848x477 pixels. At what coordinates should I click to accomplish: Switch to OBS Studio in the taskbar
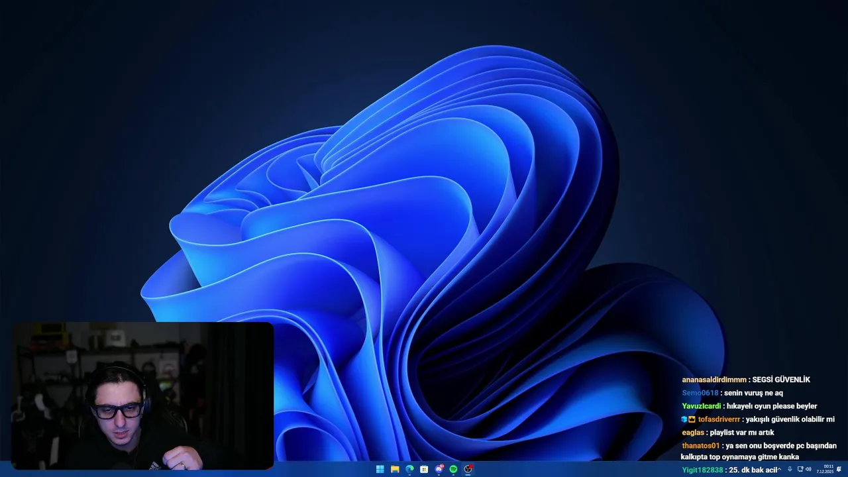(468, 469)
